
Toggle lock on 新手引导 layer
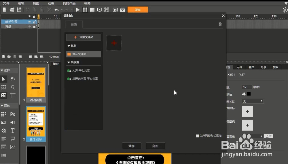tap(35, 22)
